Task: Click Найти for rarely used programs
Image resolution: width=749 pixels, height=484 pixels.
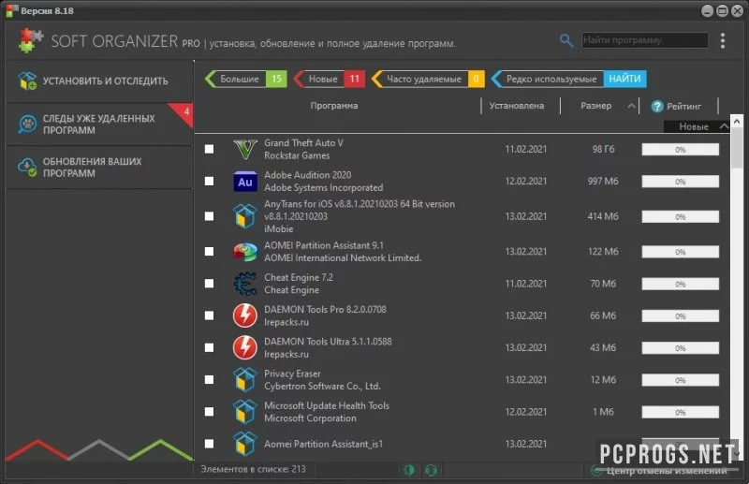Action: coord(624,79)
